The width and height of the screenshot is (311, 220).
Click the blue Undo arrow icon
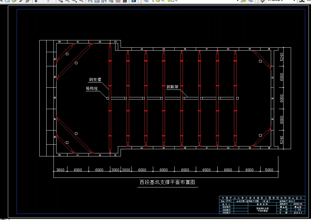pos(36,1)
